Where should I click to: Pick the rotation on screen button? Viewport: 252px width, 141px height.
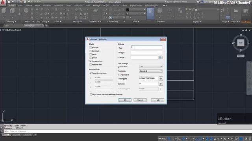(x=161, y=84)
